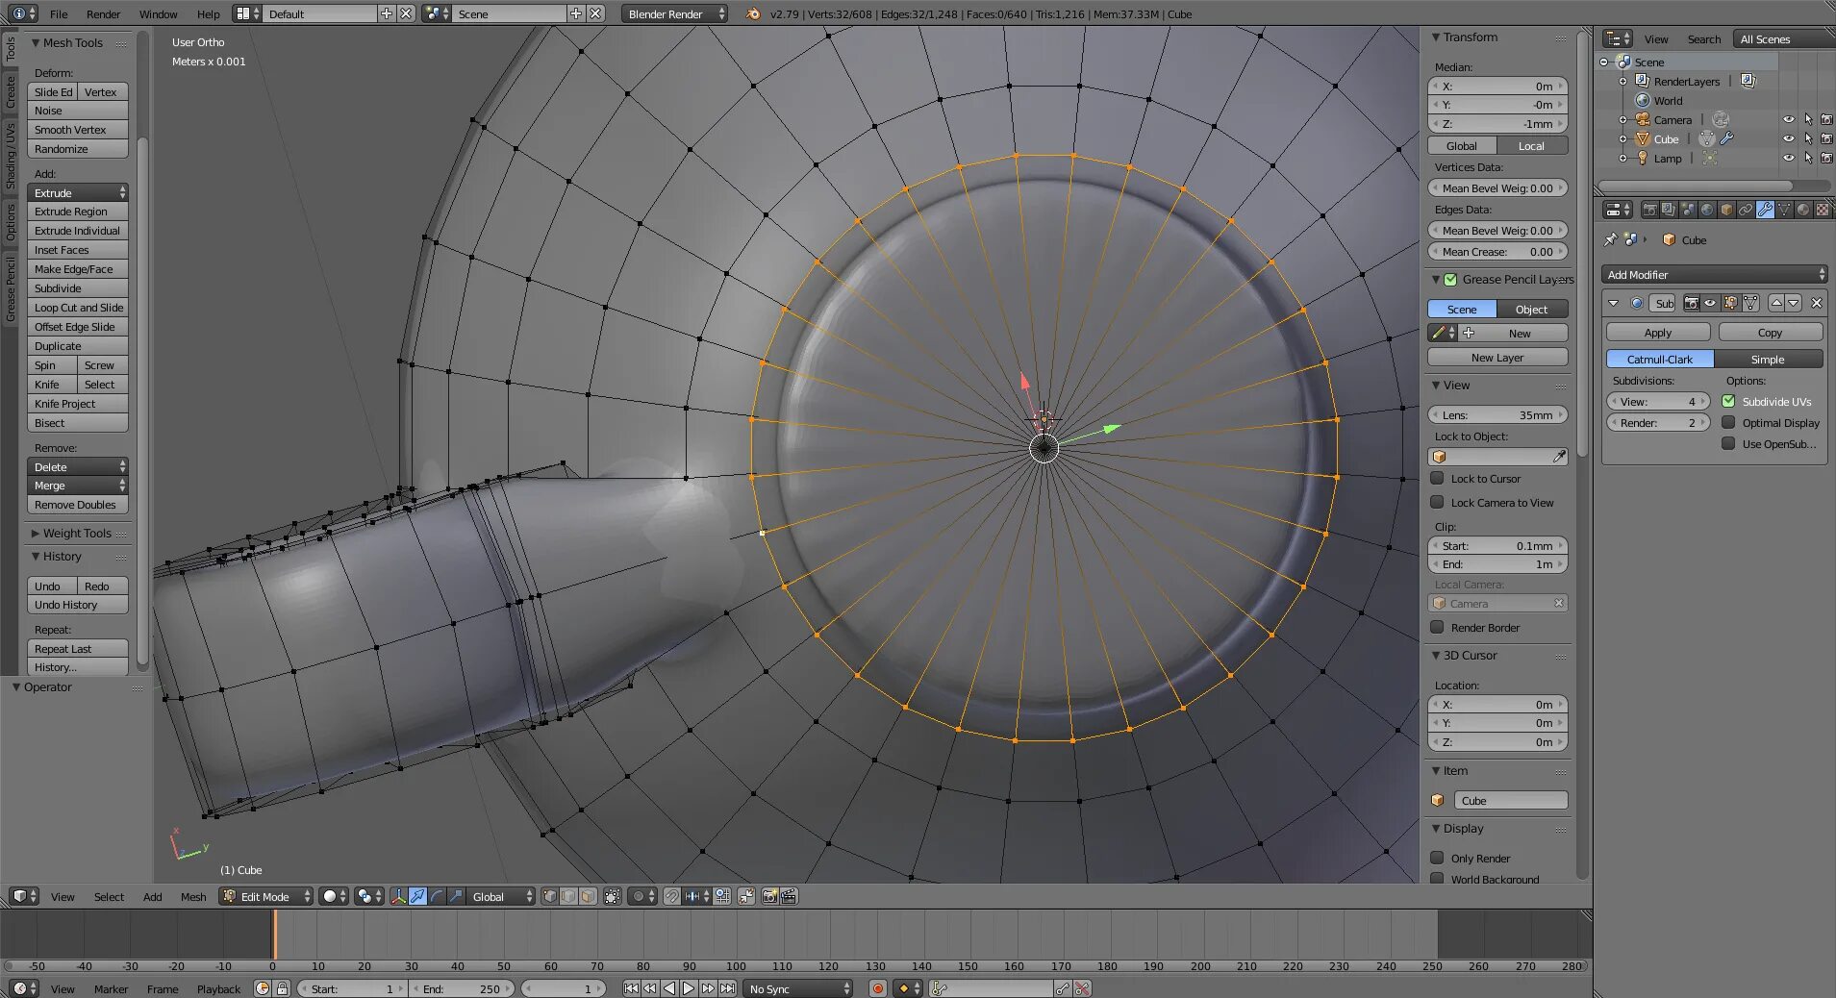Image resolution: width=1836 pixels, height=998 pixels.
Task: Open the Add Modifier dropdown
Action: tap(1715, 274)
